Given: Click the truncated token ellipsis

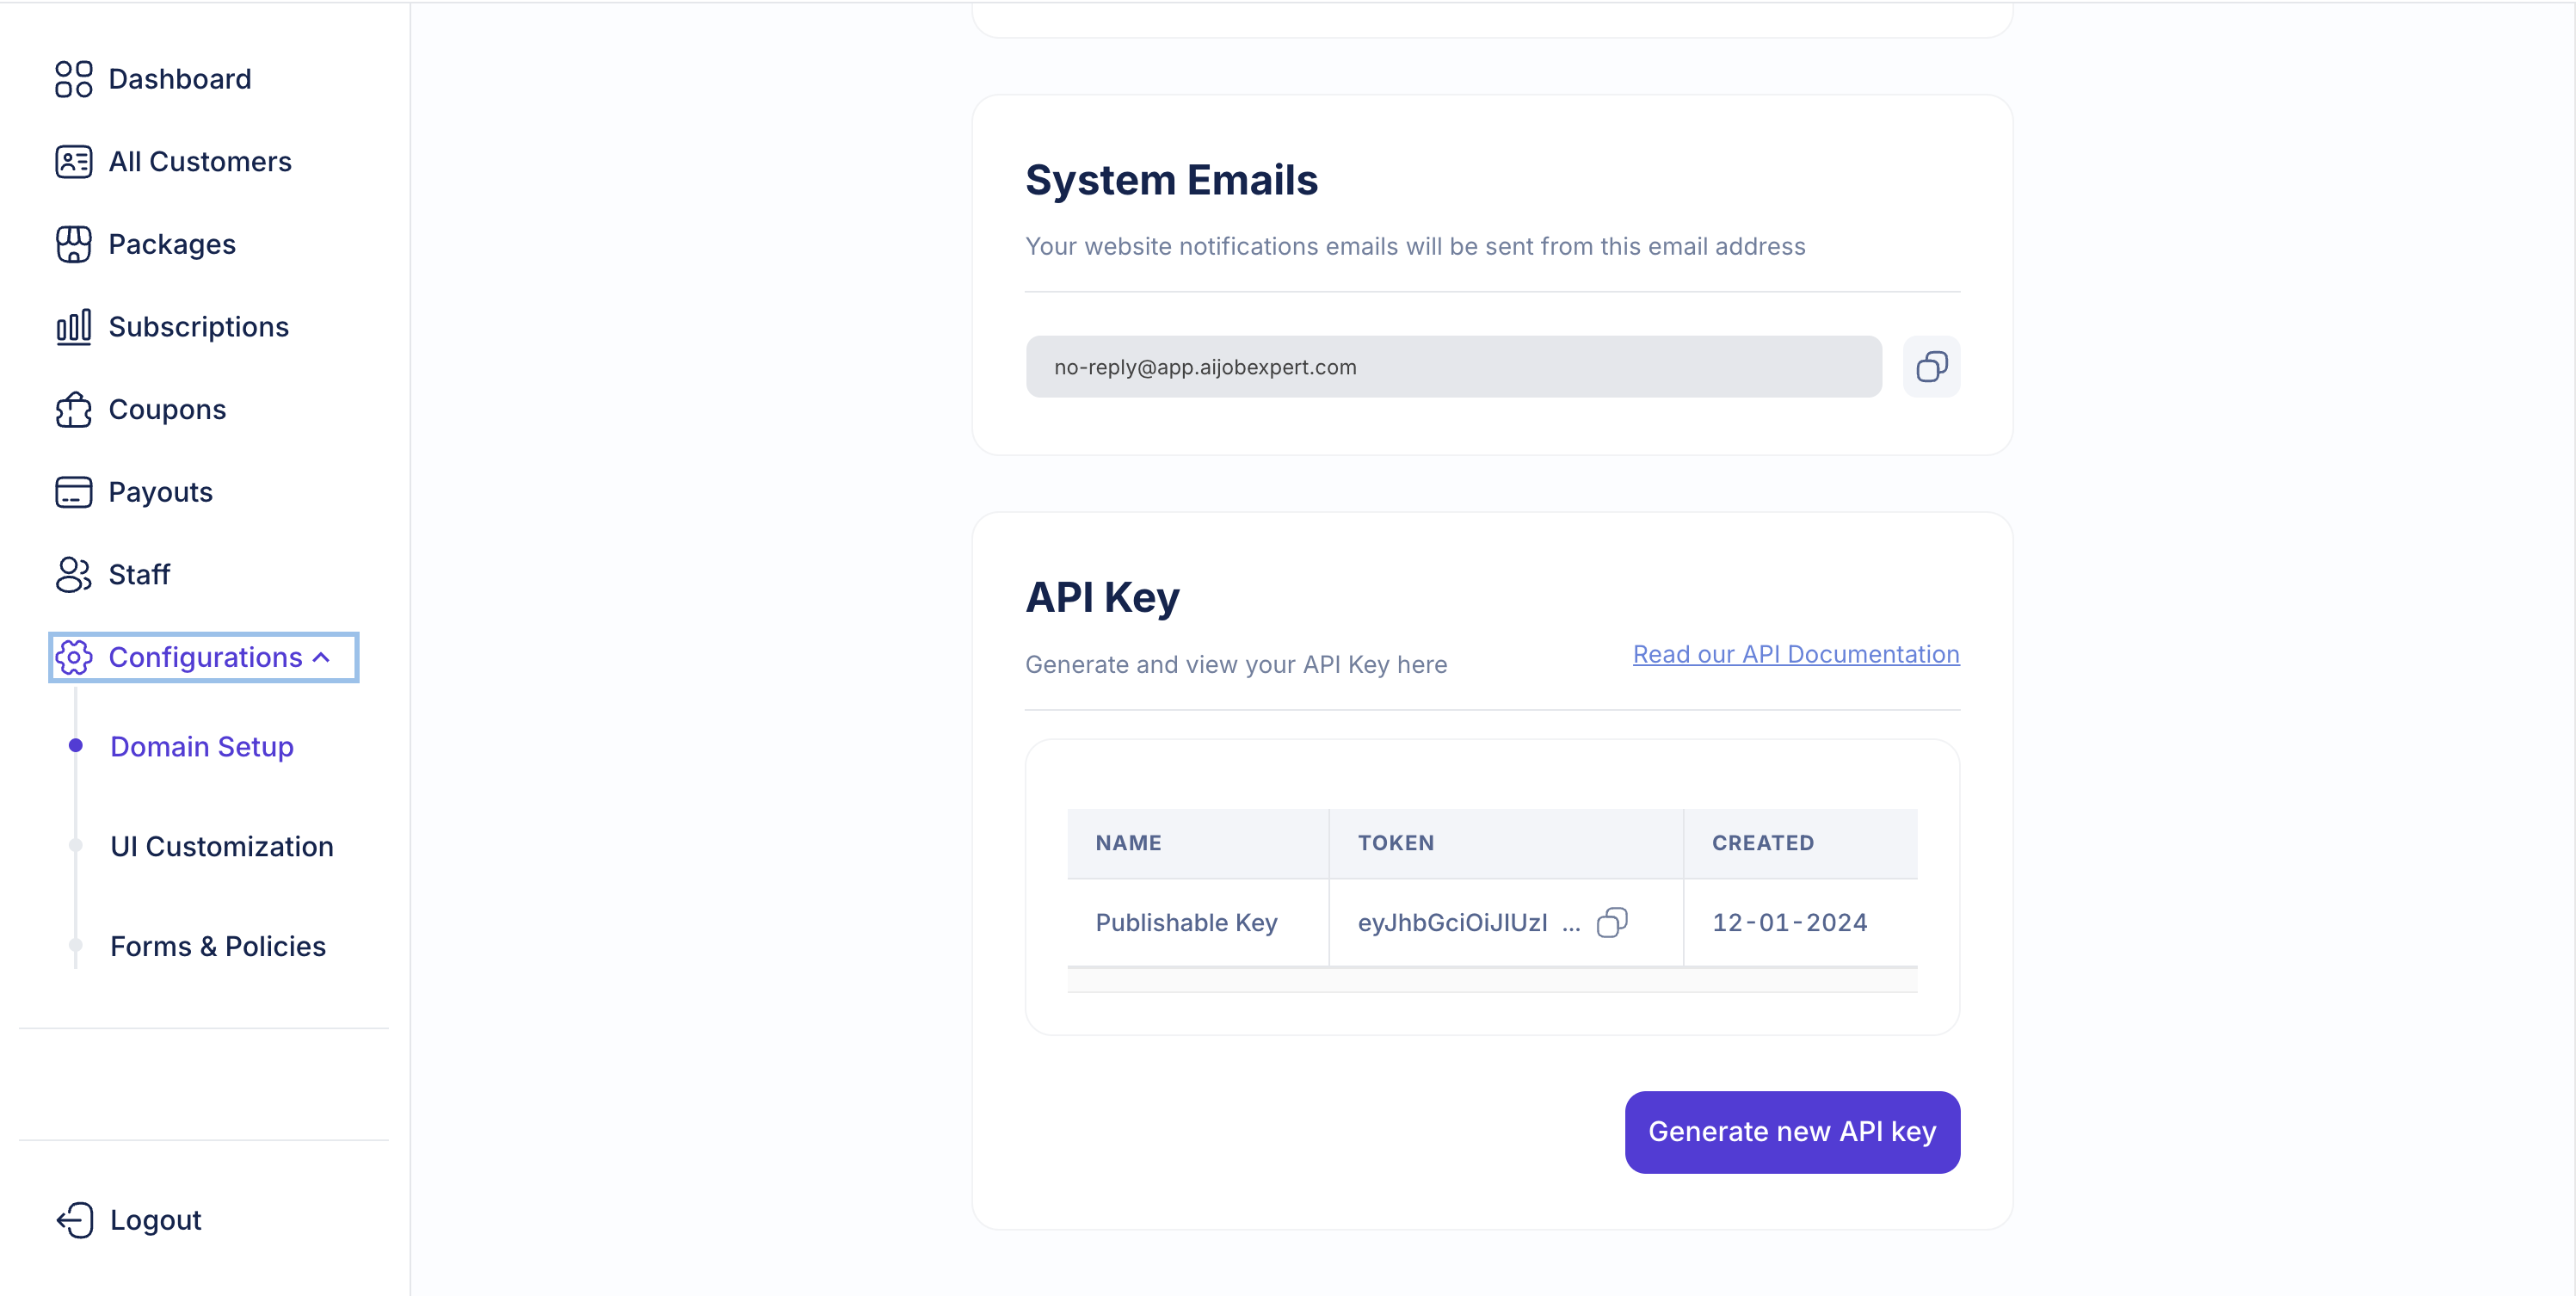Looking at the screenshot, I should [x=1571, y=924].
